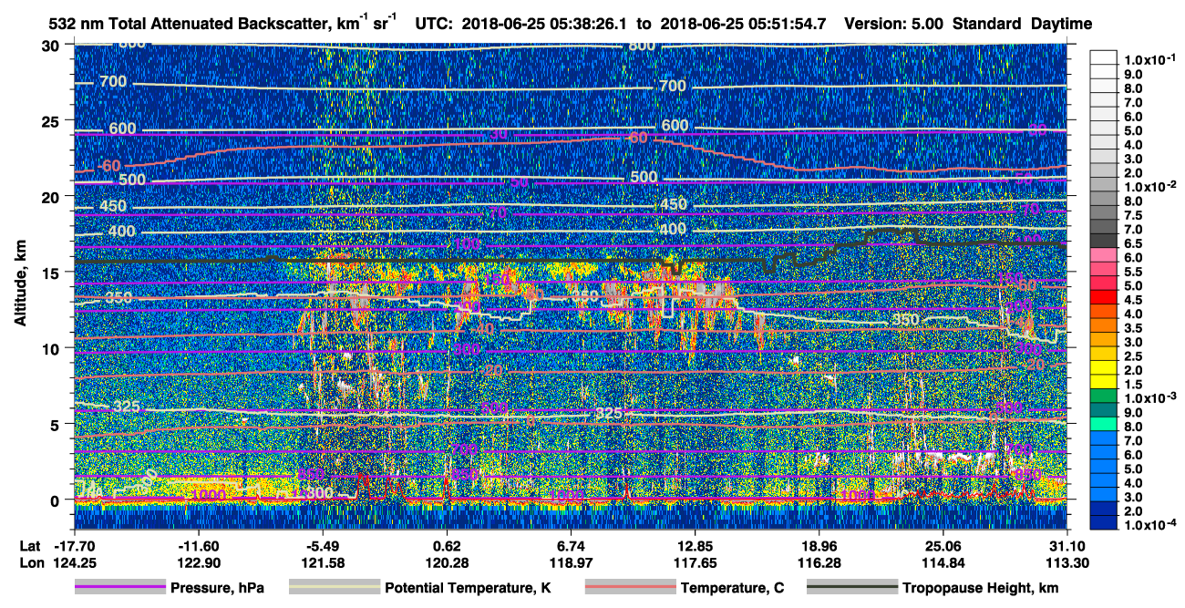Click longitude value '122.90'
This screenshot has height=608, width=1185.
199,562
